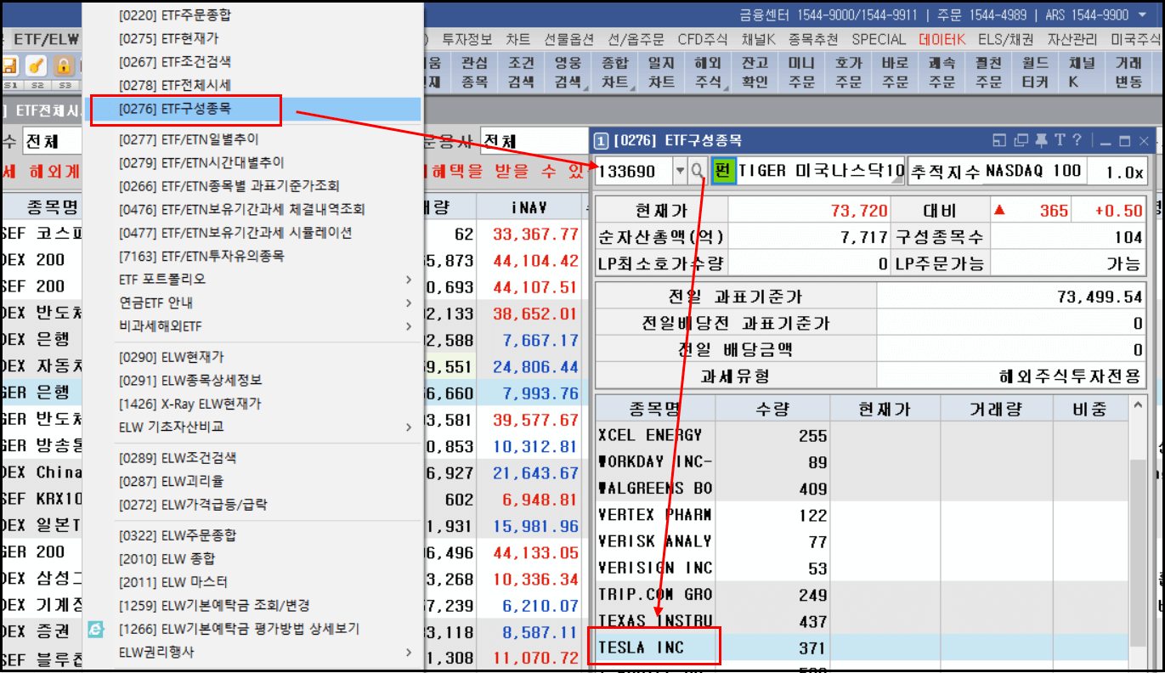Open the 데이터K top menu
The width and height of the screenshot is (1165, 673).
pyautogui.click(x=942, y=39)
